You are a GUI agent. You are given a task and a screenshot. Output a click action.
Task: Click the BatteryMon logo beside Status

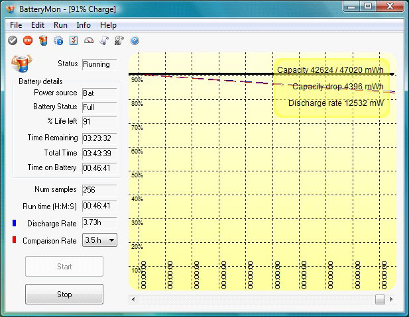(21, 63)
